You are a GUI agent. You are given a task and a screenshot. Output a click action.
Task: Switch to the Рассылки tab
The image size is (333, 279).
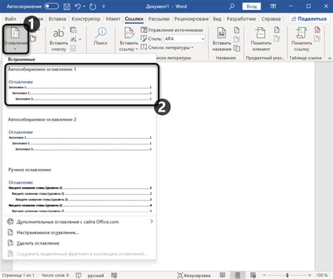(x=159, y=19)
